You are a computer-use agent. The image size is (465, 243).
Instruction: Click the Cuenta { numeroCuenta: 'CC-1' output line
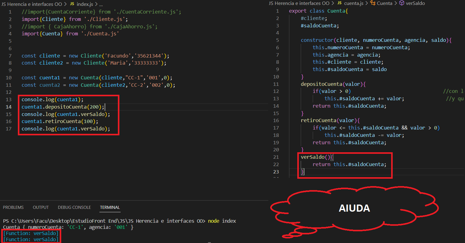point(68,227)
